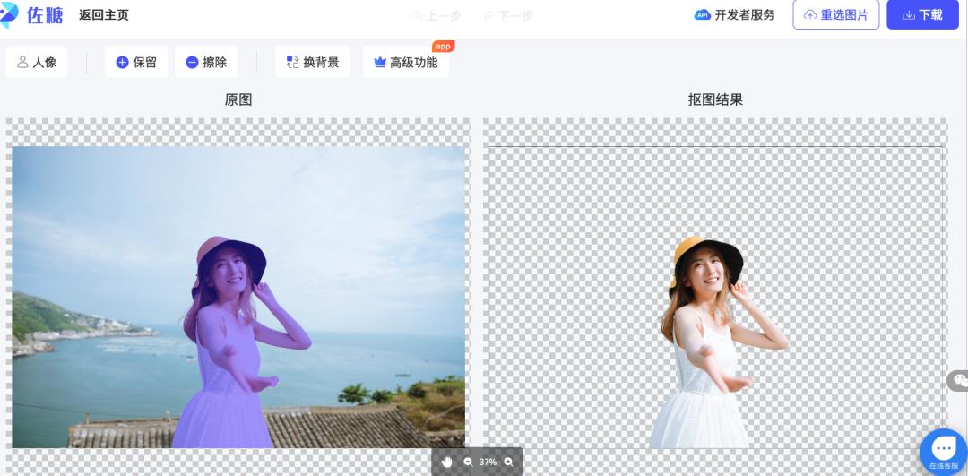Redo with 下一步
The width and height of the screenshot is (968, 476).
tap(508, 15)
